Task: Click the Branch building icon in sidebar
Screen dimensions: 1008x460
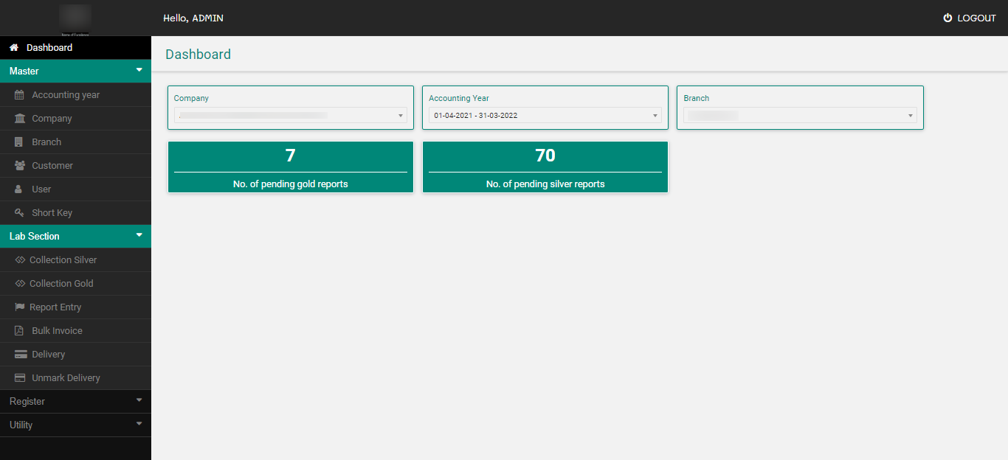Action: coord(20,142)
